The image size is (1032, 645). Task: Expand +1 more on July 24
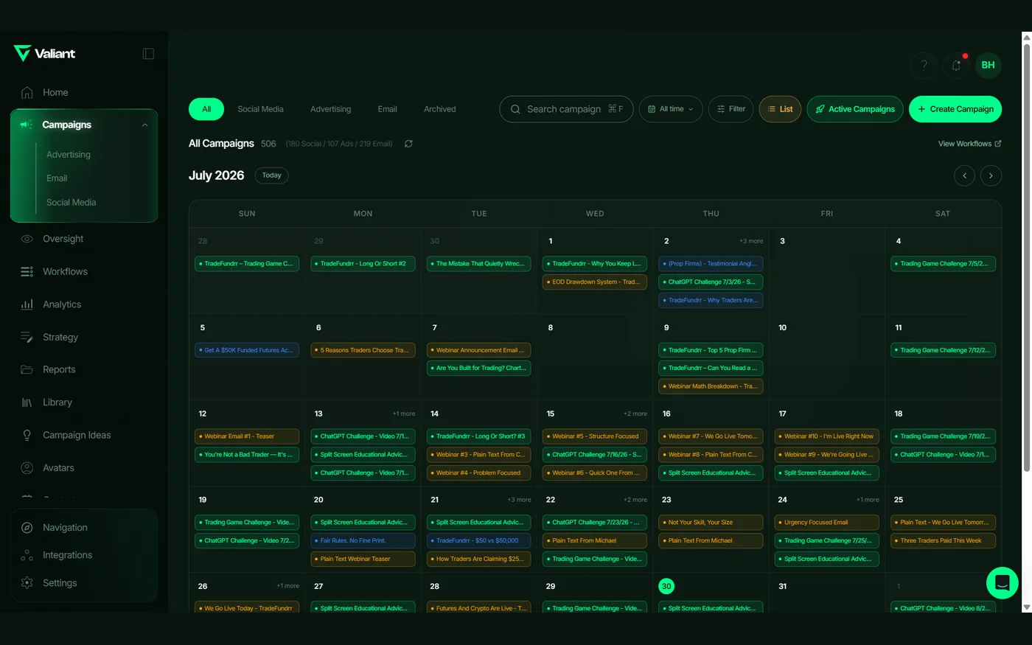click(868, 500)
